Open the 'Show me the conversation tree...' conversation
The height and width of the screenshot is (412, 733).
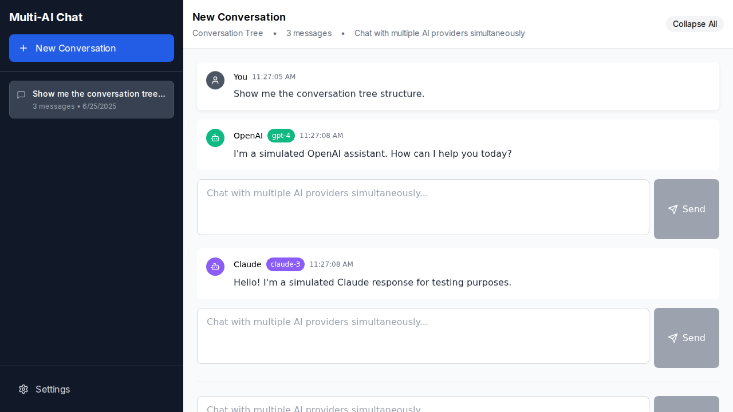tap(92, 100)
